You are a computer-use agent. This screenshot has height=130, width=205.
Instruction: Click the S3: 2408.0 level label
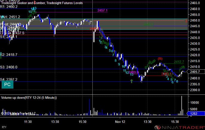(9, 67)
